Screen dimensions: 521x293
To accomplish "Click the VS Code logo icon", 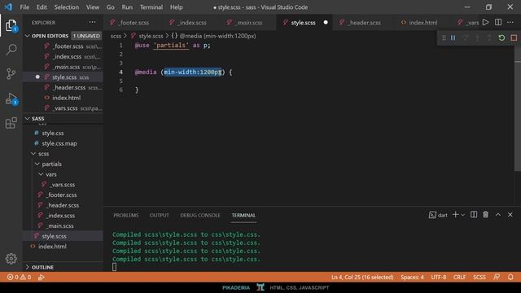I will point(8,7).
